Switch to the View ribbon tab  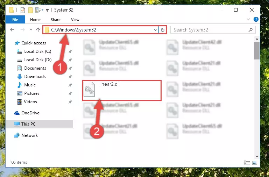(75, 20)
